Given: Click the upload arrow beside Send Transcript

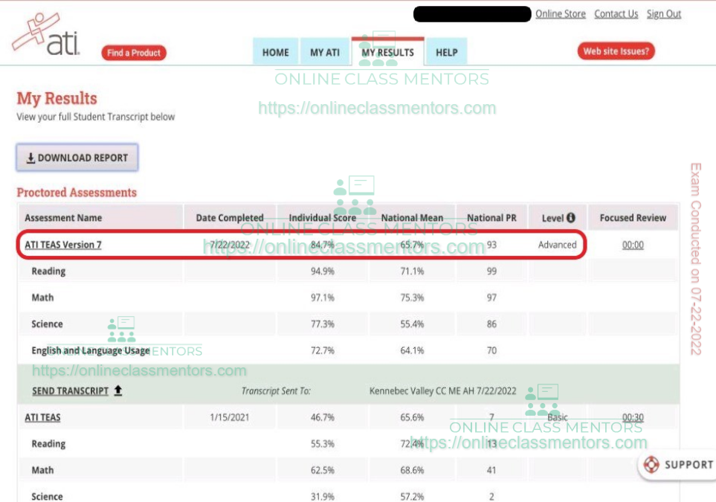Looking at the screenshot, I should [x=118, y=390].
